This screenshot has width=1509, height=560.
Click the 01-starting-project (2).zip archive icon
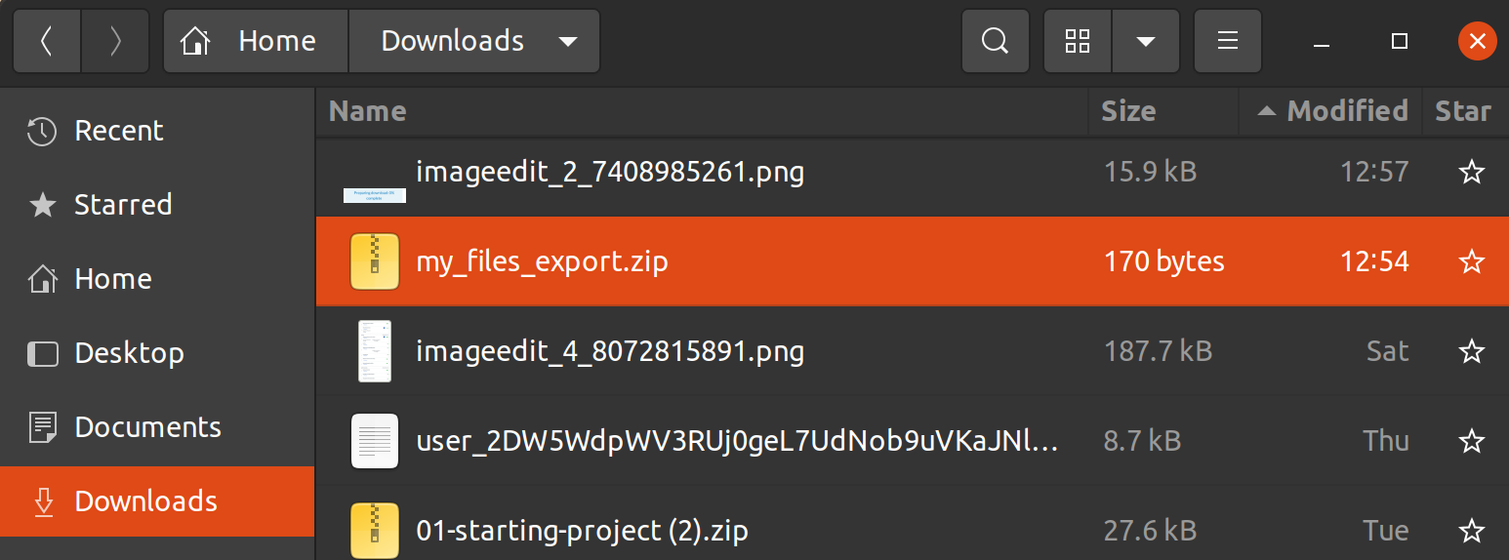375,532
